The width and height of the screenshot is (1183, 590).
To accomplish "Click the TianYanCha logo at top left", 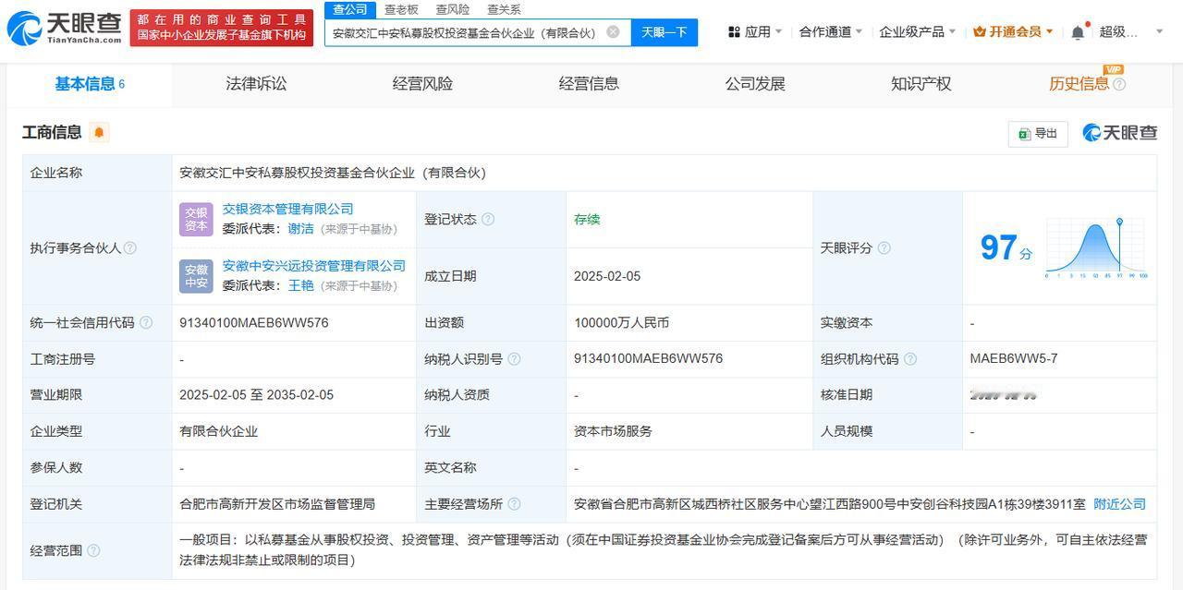I will [x=63, y=28].
